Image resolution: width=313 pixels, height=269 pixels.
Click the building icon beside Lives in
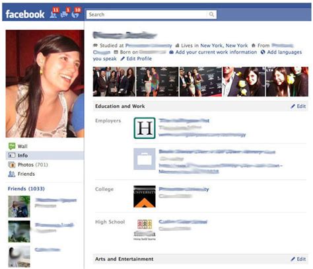pyautogui.click(x=178, y=46)
